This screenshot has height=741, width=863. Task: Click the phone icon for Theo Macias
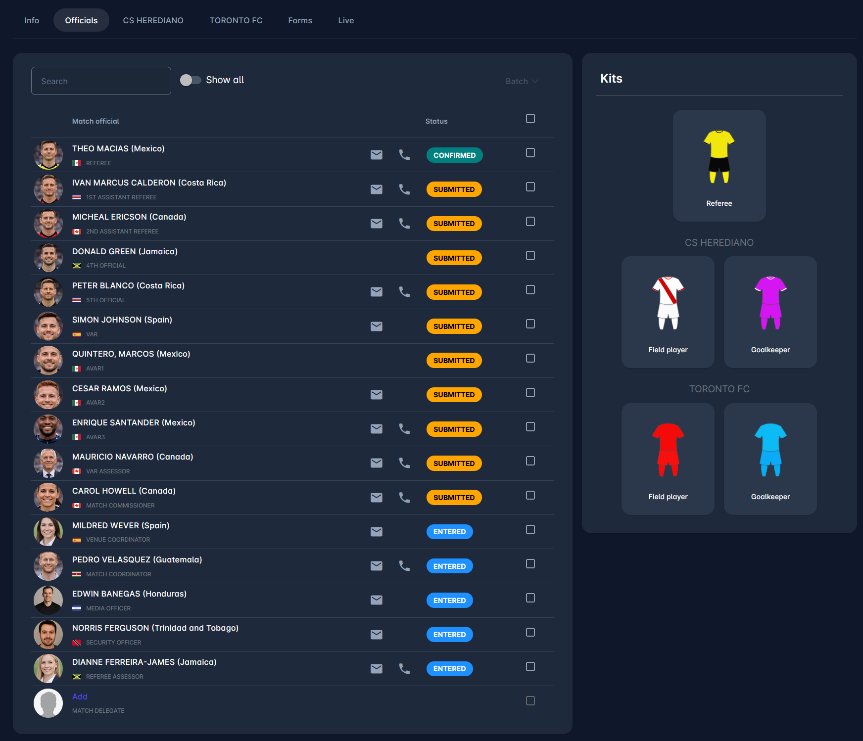pos(404,155)
